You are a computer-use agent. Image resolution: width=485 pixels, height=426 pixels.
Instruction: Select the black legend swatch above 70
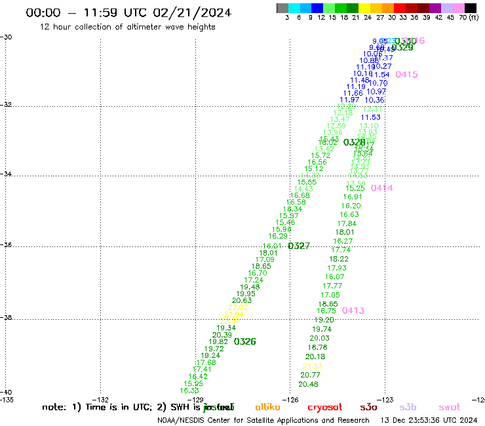click(x=471, y=8)
